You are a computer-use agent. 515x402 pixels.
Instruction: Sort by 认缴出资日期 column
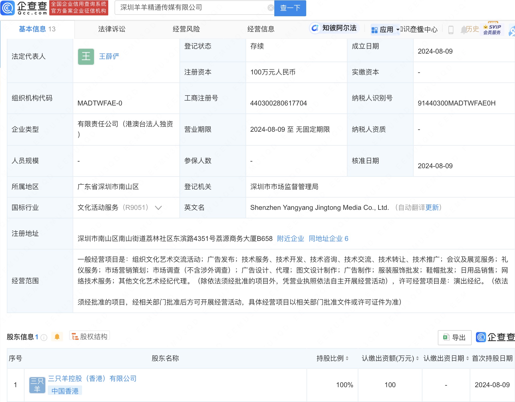pos(467,358)
